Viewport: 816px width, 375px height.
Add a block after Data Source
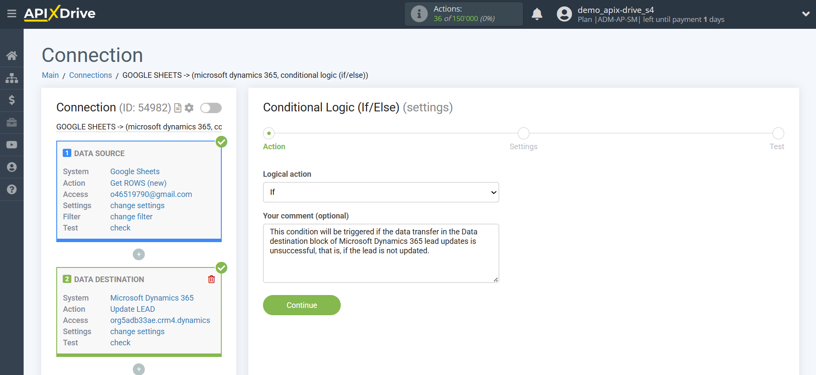(139, 255)
